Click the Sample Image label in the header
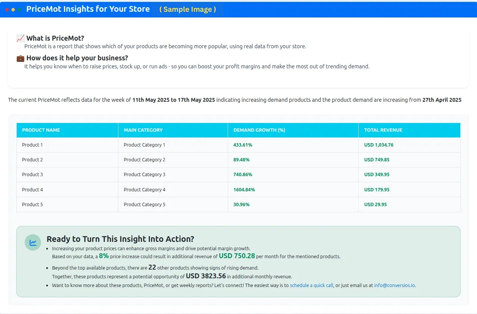The width and height of the screenshot is (477, 314). tap(187, 9)
